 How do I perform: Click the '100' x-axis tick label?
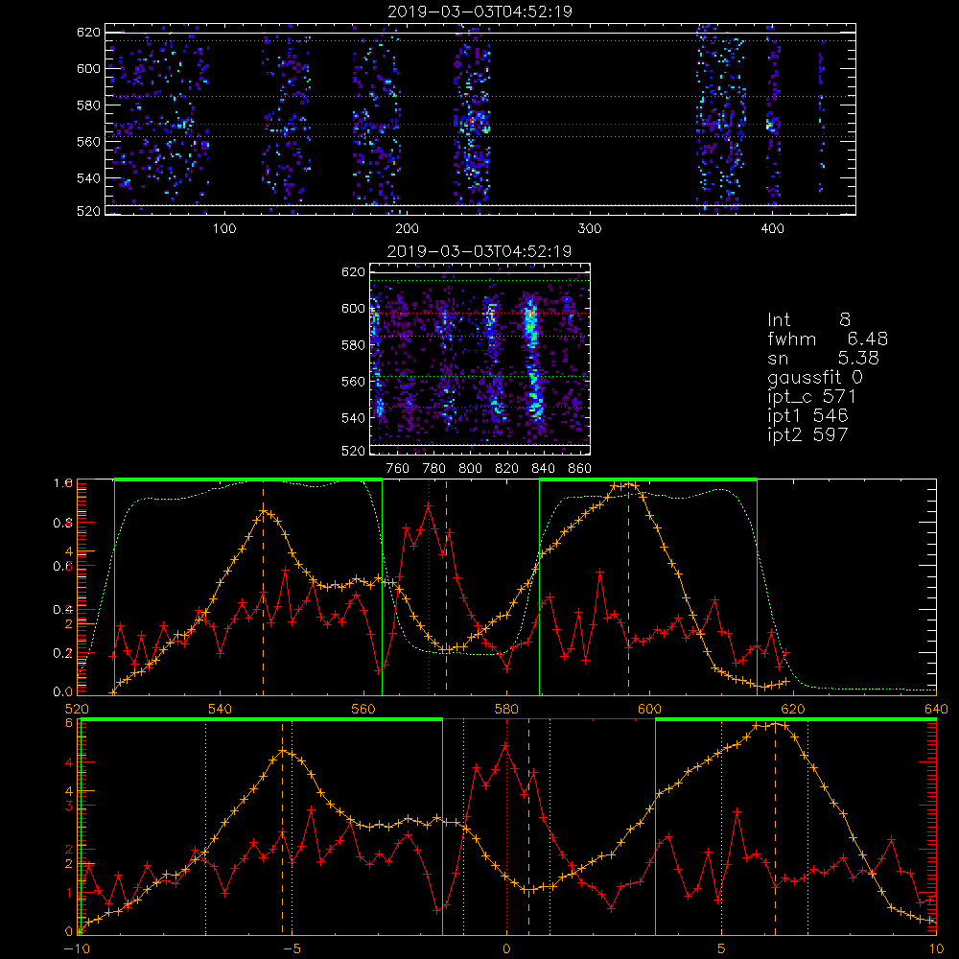click(224, 229)
